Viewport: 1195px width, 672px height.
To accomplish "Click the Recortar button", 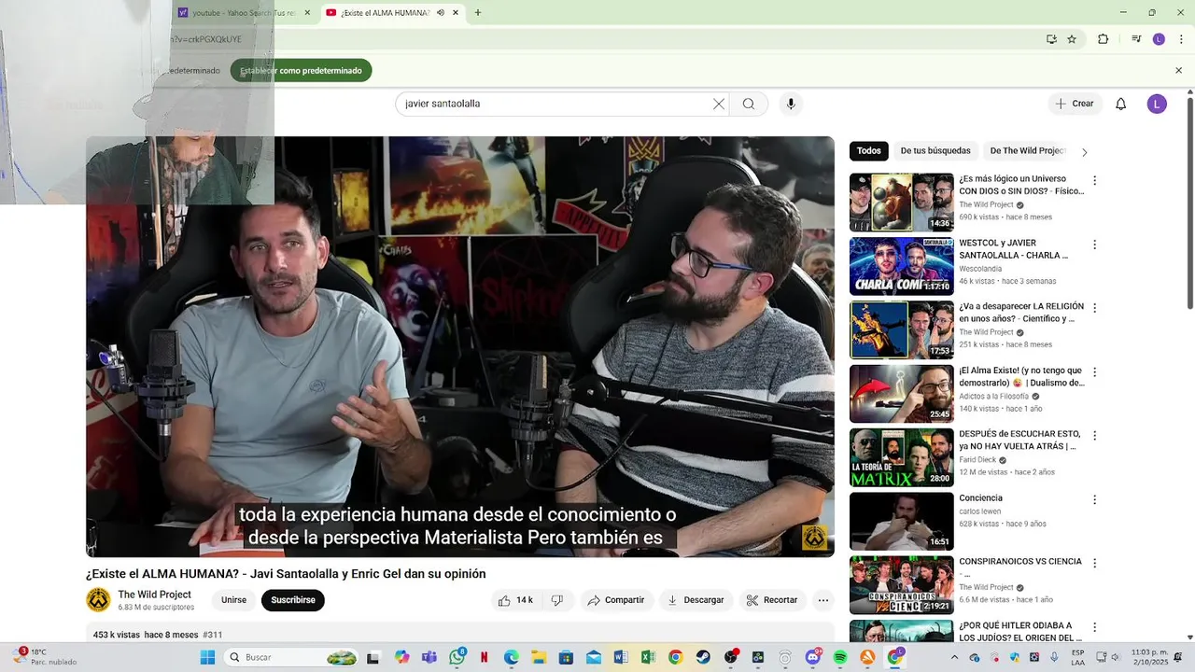I will [x=773, y=600].
